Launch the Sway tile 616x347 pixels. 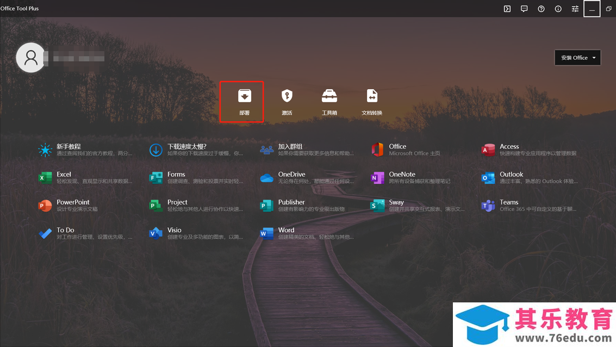[418, 206]
